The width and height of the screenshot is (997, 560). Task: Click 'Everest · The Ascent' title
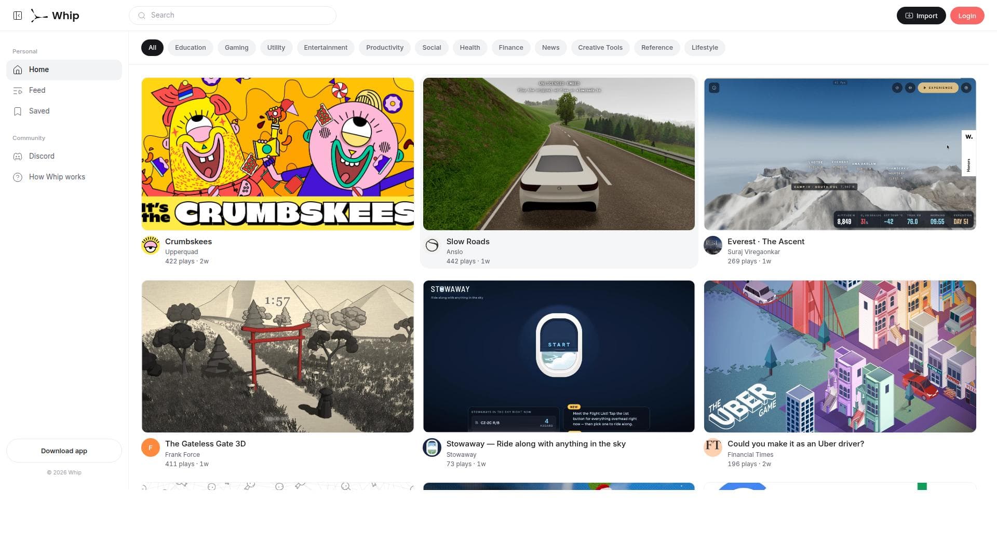766,242
